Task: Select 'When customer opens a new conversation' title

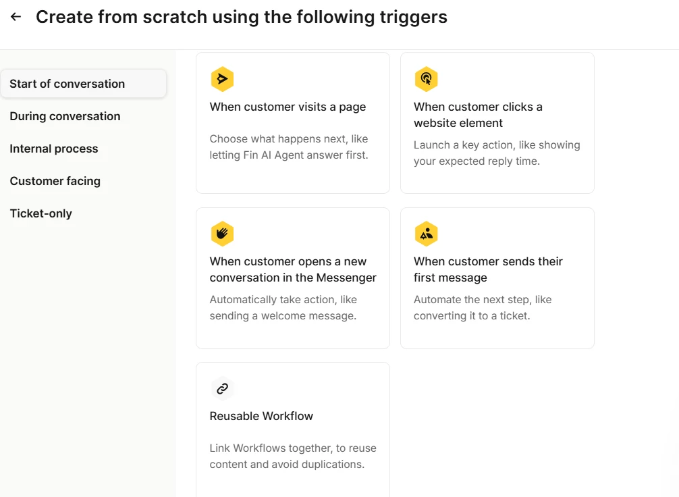Action: point(293,269)
